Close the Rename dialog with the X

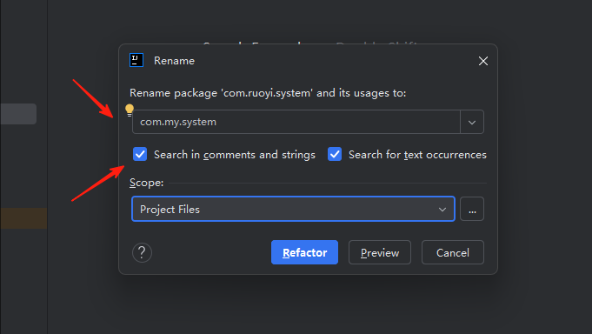coord(483,61)
